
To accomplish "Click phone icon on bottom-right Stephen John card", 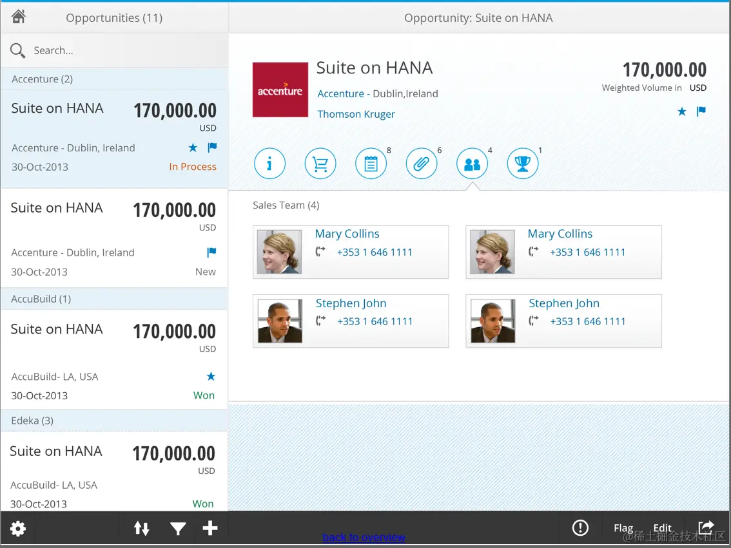I will (533, 320).
